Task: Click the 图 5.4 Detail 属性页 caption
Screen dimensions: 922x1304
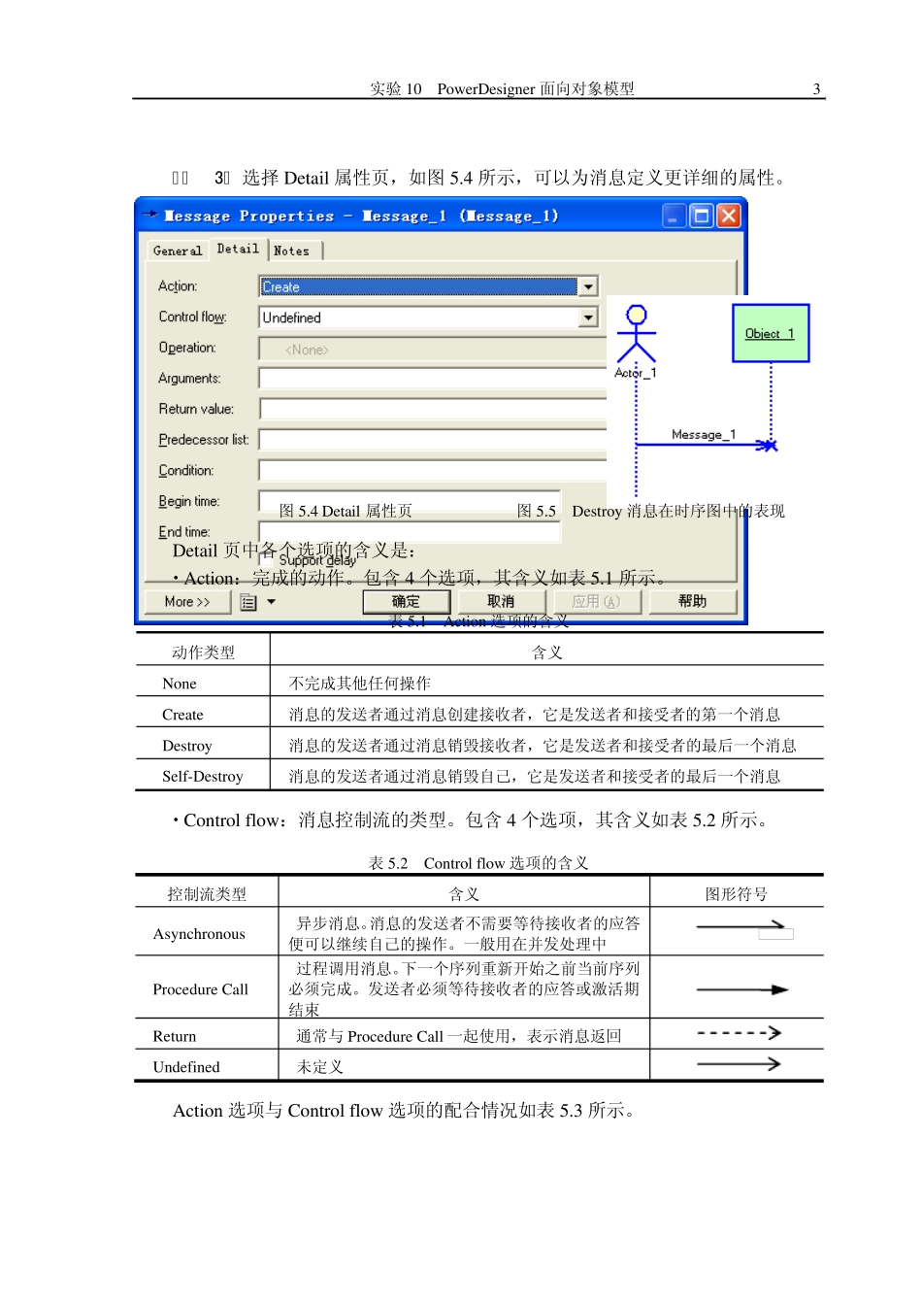Action: coord(346,511)
